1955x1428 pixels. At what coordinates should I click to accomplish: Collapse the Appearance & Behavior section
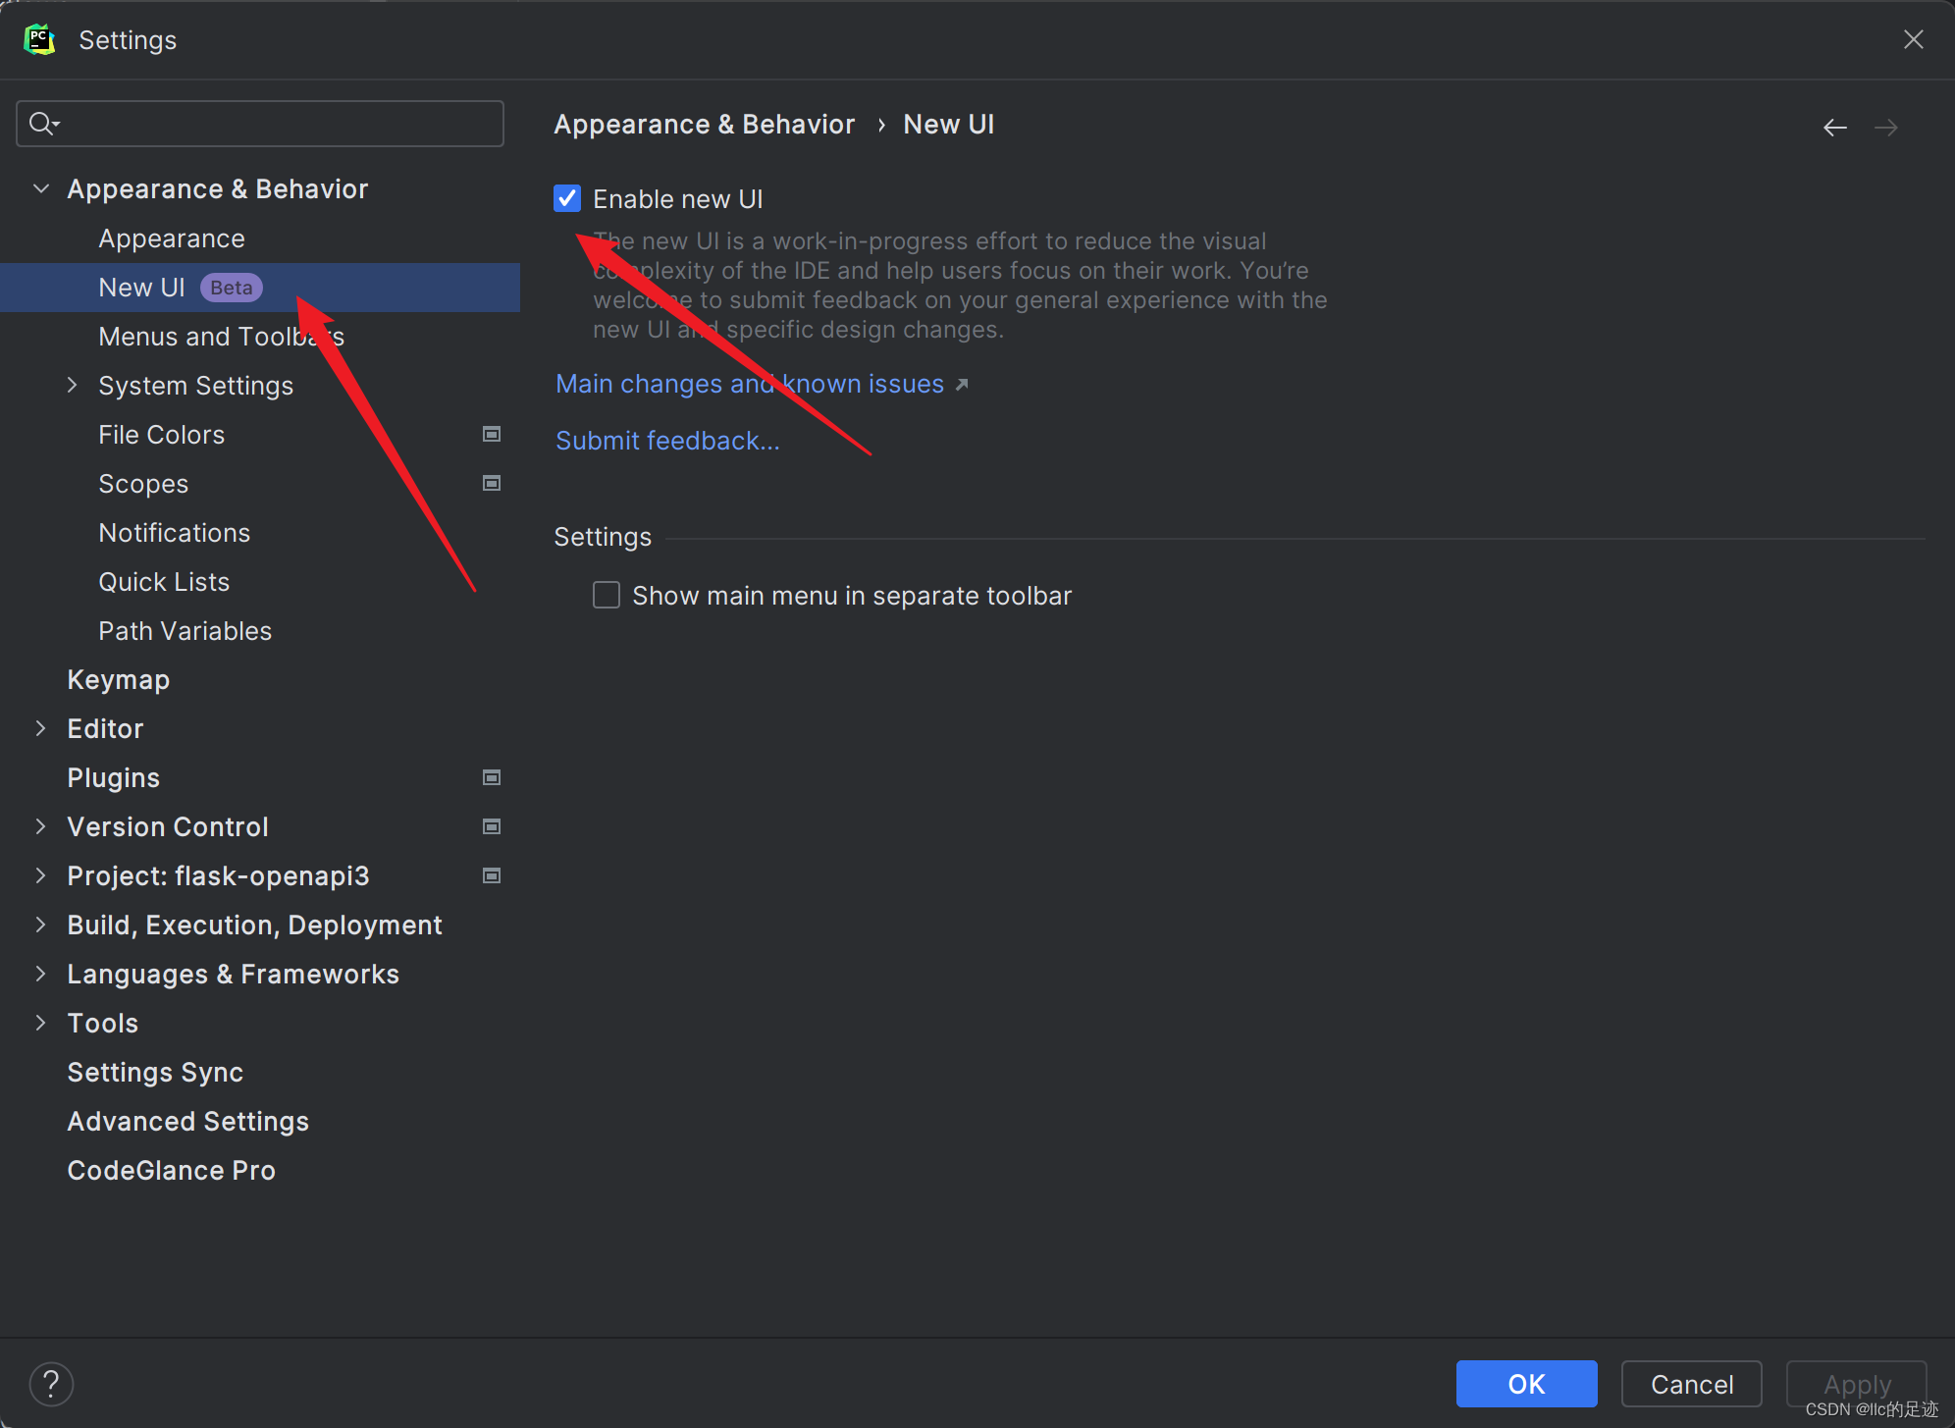point(40,187)
